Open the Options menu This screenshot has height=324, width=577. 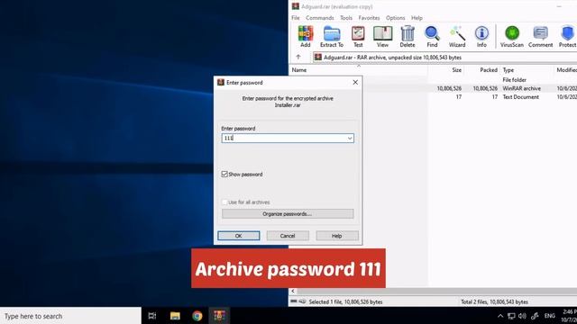point(395,18)
